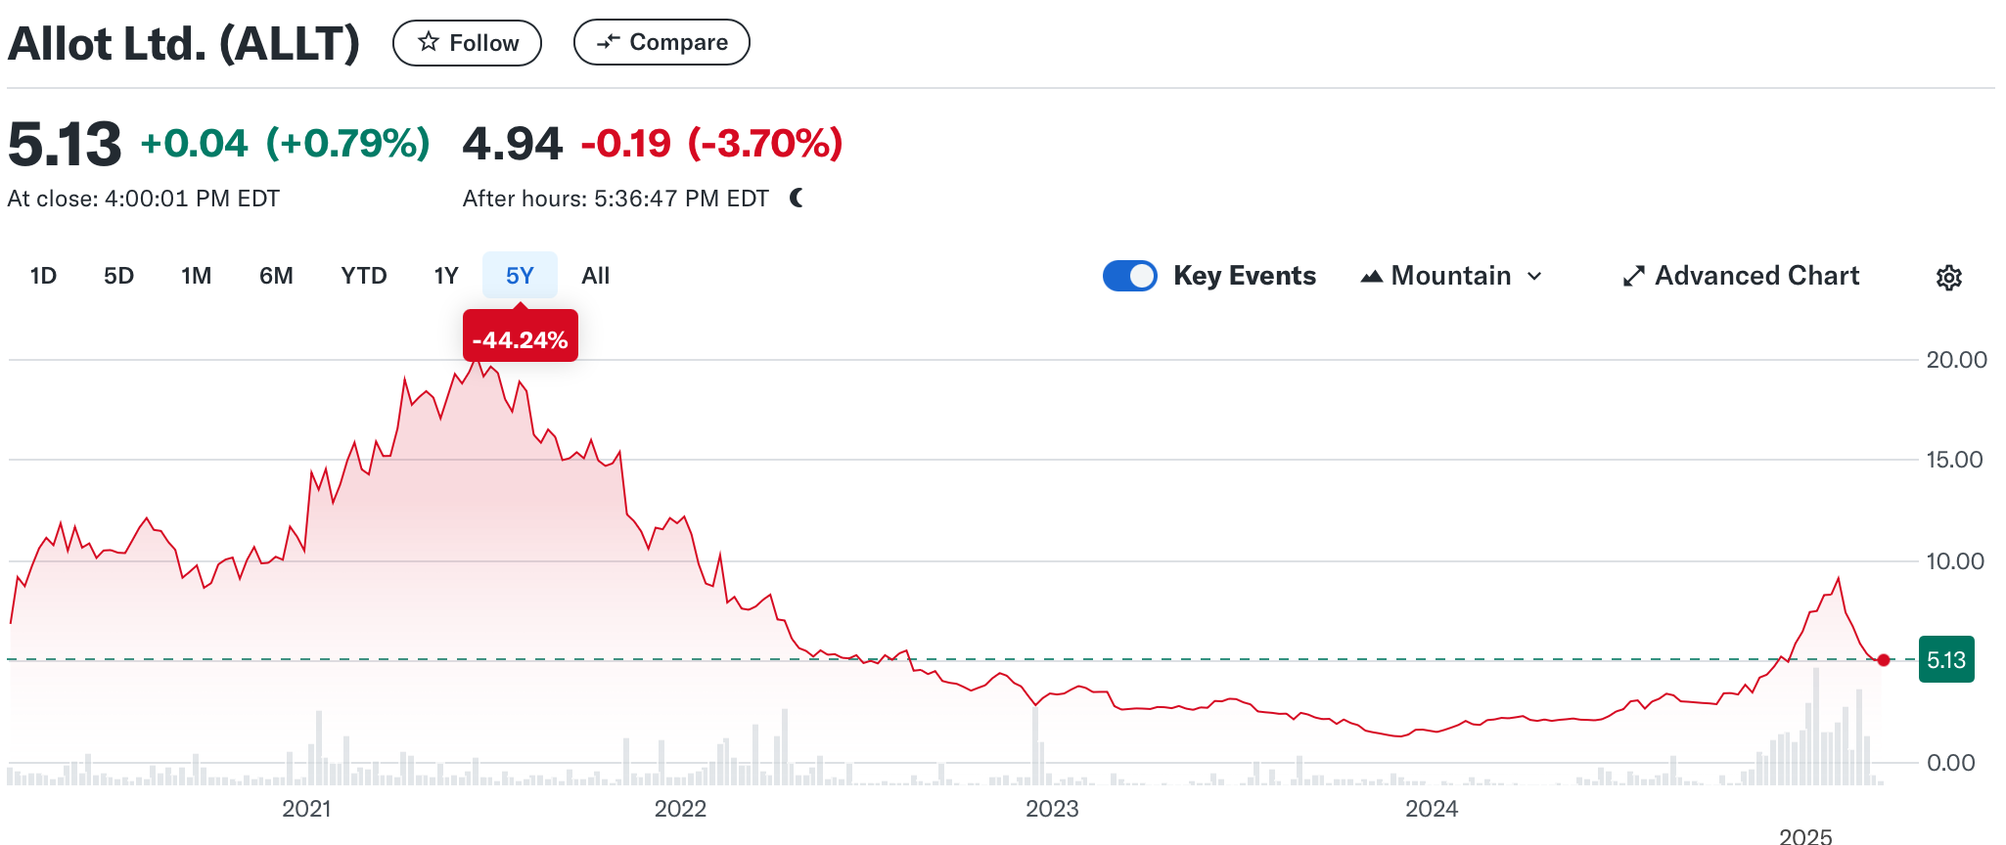
Task: Click the After hours 5:36:47 PM text
Action: pyautogui.click(x=615, y=199)
